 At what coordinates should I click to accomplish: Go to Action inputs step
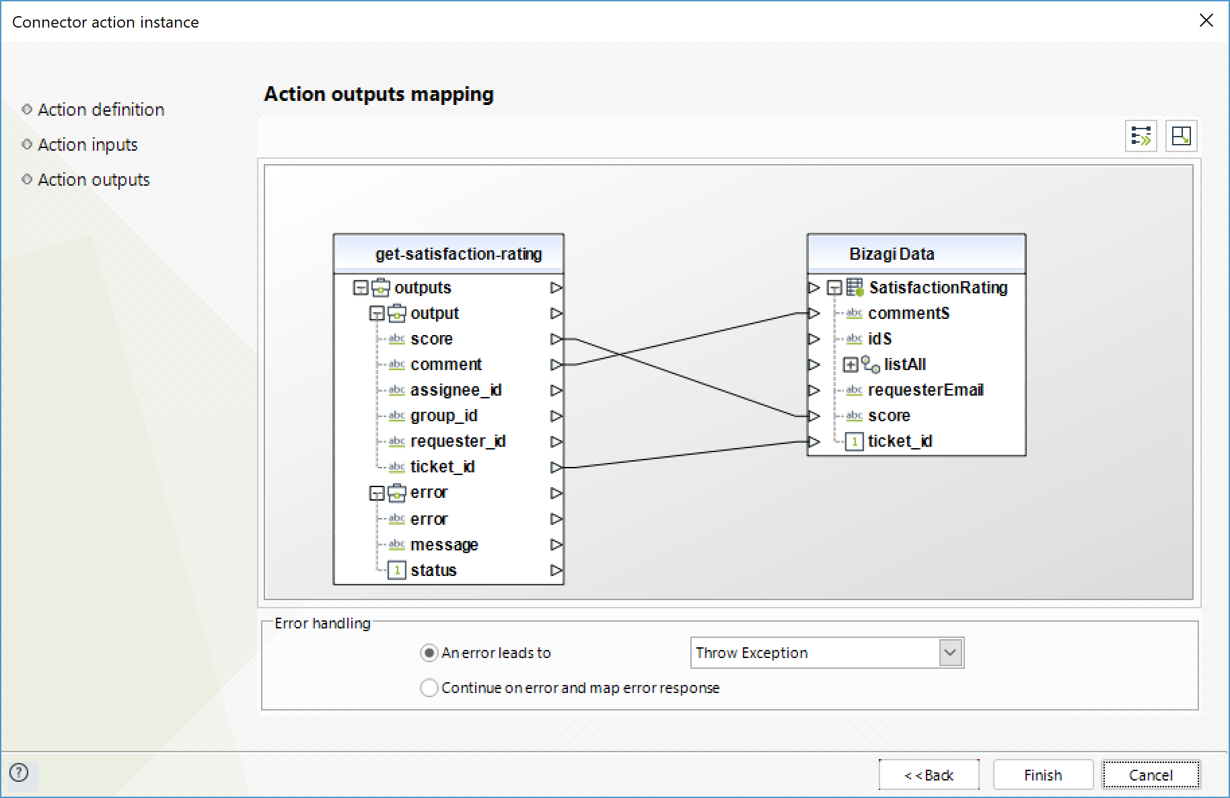(87, 145)
